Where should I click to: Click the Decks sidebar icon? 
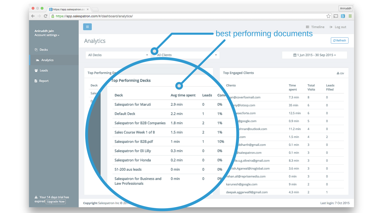(36, 50)
